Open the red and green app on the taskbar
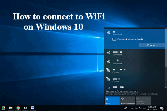The height and width of the screenshot is (111, 167). coord(3,108)
